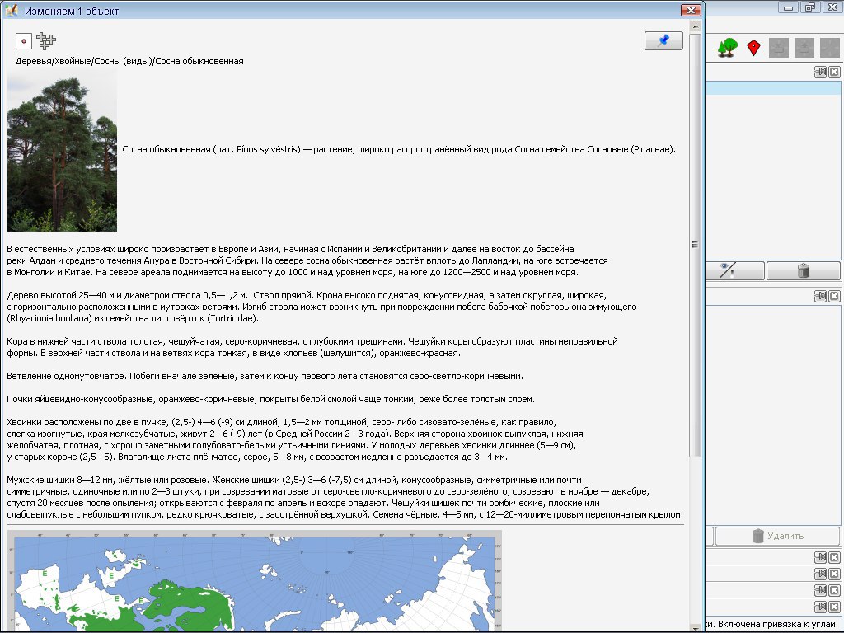Close the collapsed panel just above the status bar
844x633 pixels.
pyautogui.click(x=834, y=607)
